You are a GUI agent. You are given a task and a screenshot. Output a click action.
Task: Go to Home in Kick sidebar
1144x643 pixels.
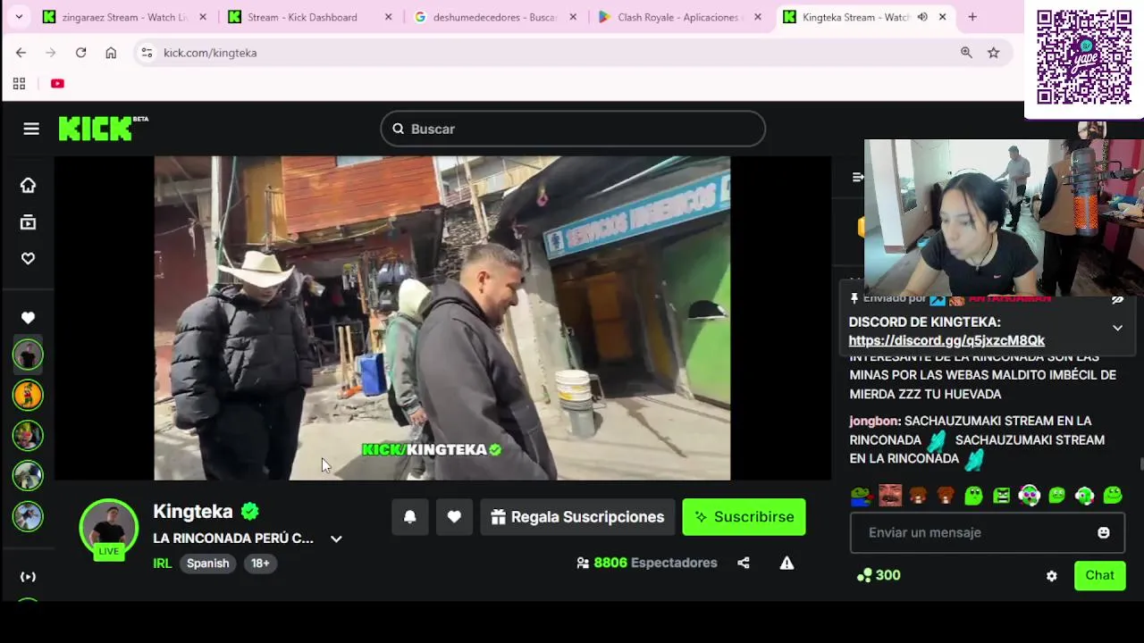point(28,185)
